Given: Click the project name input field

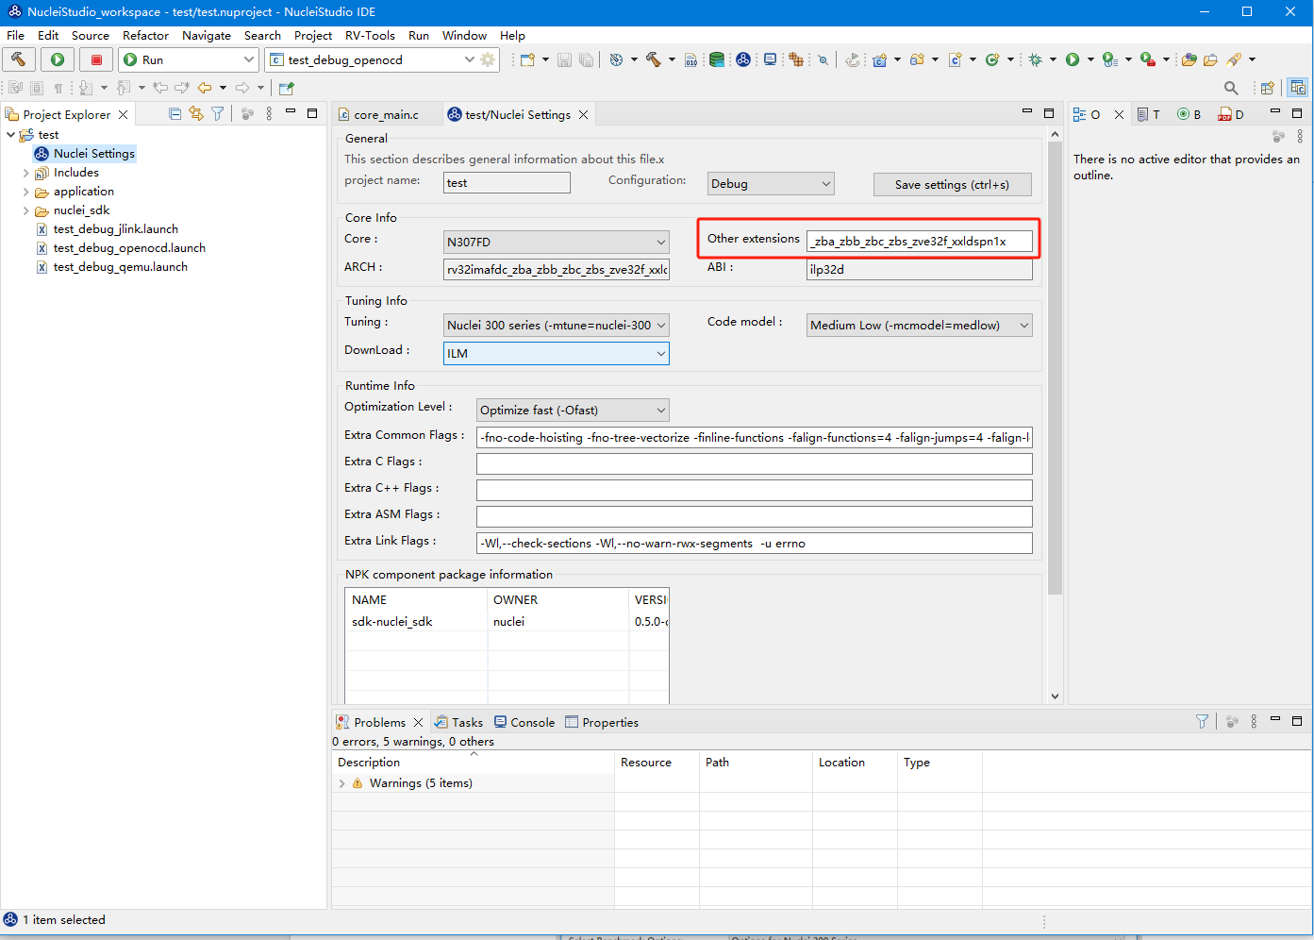Looking at the screenshot, I should (x=507, y=183).
